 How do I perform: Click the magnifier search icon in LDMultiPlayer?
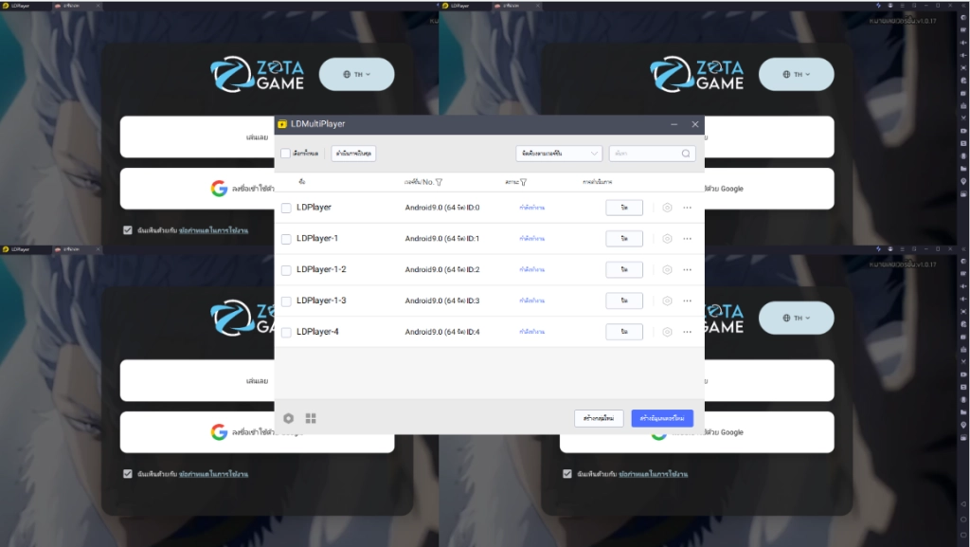(x=686, y=154)
